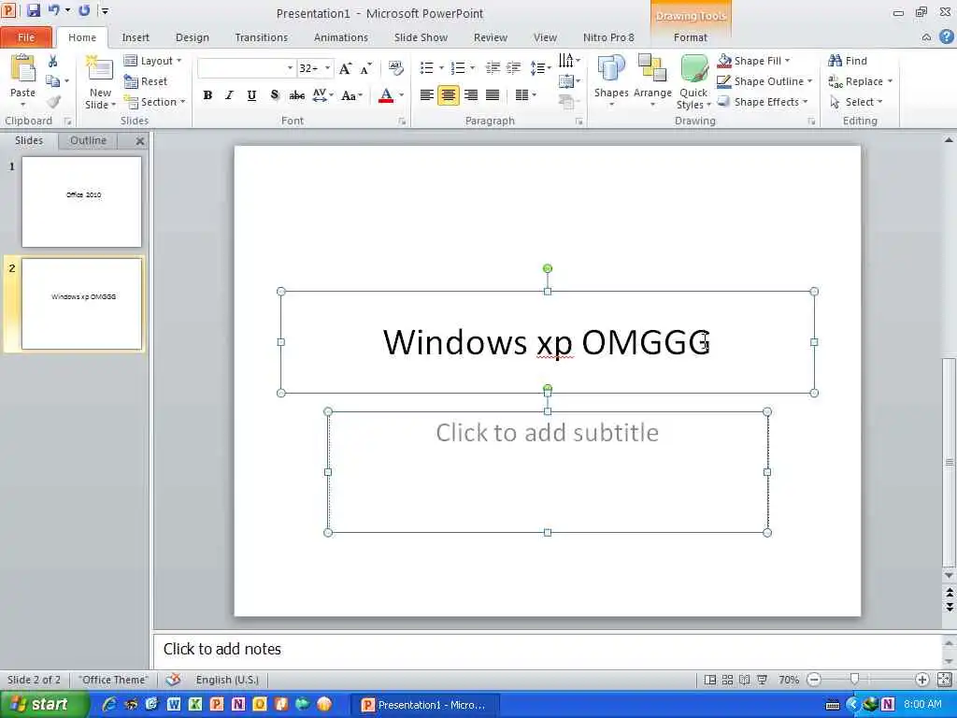Viewport: 957px width, 718px height.
Task: Click the Find button
Action: [848, 61]
